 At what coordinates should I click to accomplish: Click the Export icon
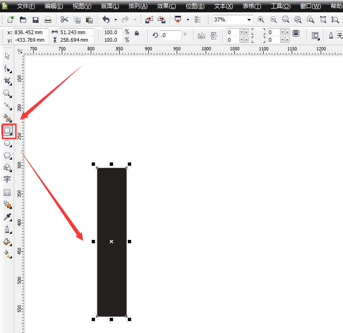(162, 19)
